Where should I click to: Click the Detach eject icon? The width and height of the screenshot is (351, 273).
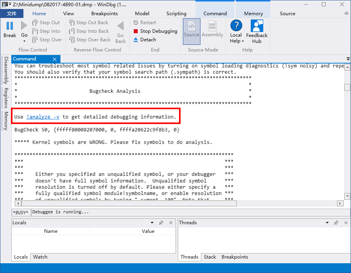click(136, 40)
